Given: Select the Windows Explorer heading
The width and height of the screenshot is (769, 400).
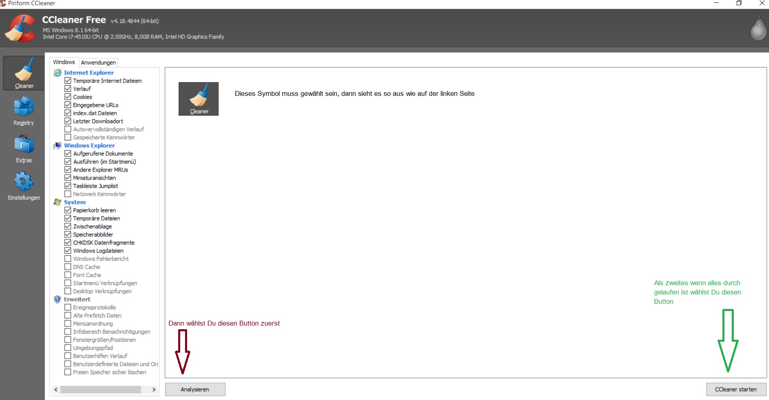Looking at the screenshot, I should coord(89,146).
